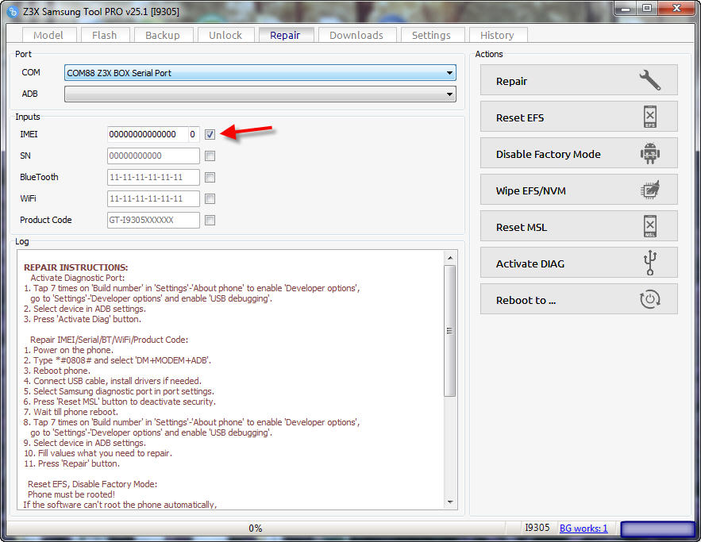Click the Z3X app icon in title bar
Viewport: 701px width, 542px height.
(13, 12)
